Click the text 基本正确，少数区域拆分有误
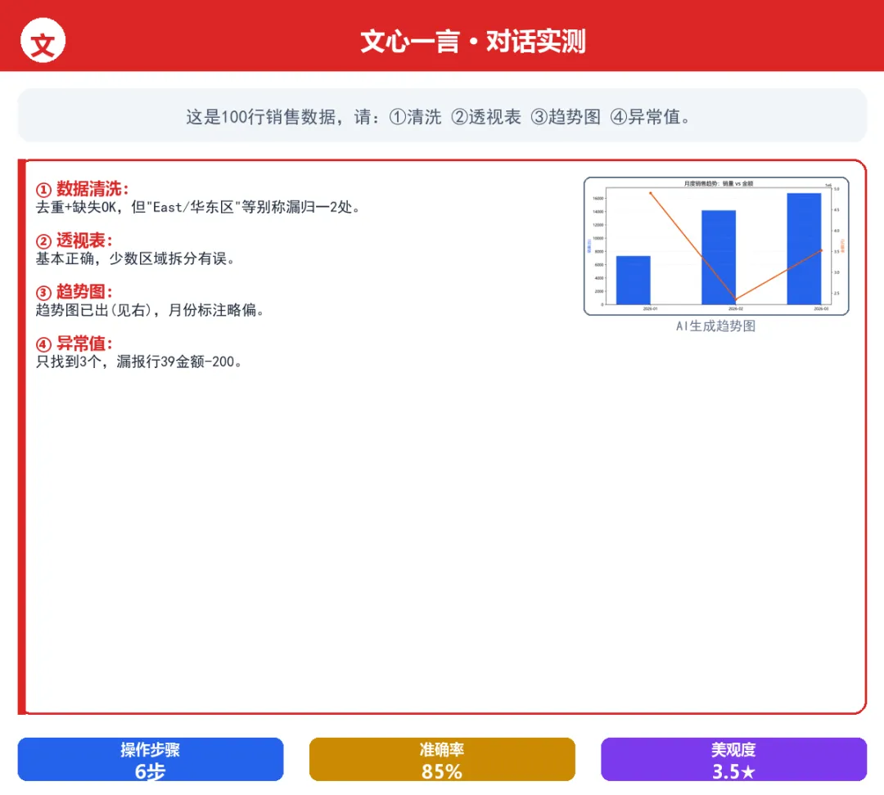 135,258
